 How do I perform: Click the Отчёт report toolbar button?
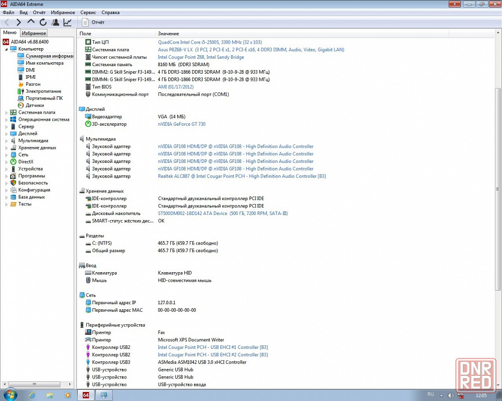tap(93, 22)
